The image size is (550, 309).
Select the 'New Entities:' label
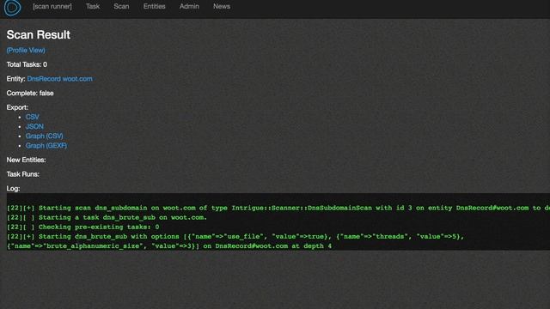point(26,160)
